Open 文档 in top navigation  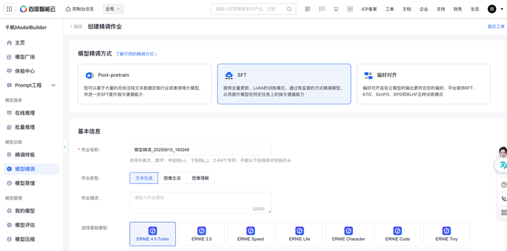pos(407,9)
